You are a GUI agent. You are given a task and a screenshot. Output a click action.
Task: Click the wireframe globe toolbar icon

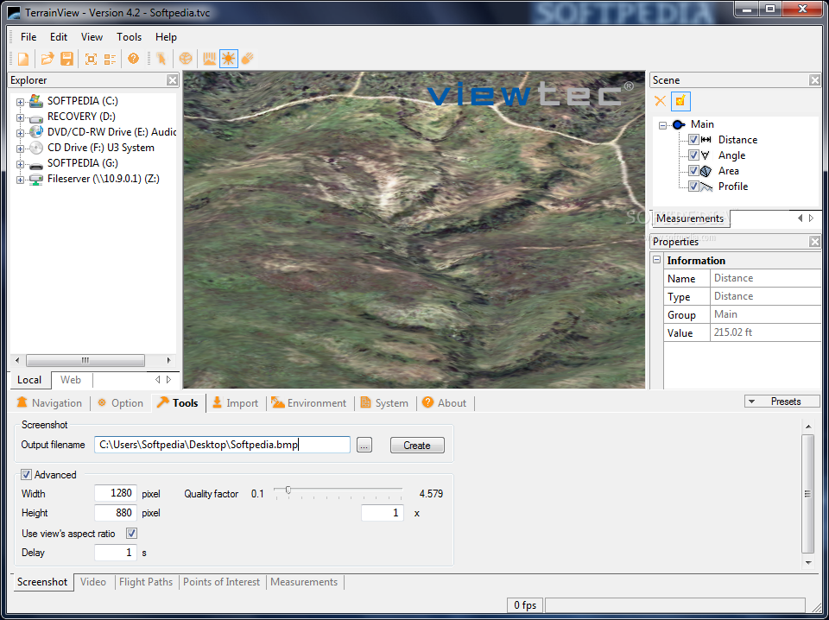click(185, 59)
